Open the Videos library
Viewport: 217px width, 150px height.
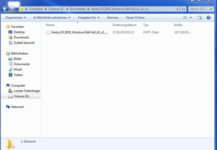coord(18,75)
